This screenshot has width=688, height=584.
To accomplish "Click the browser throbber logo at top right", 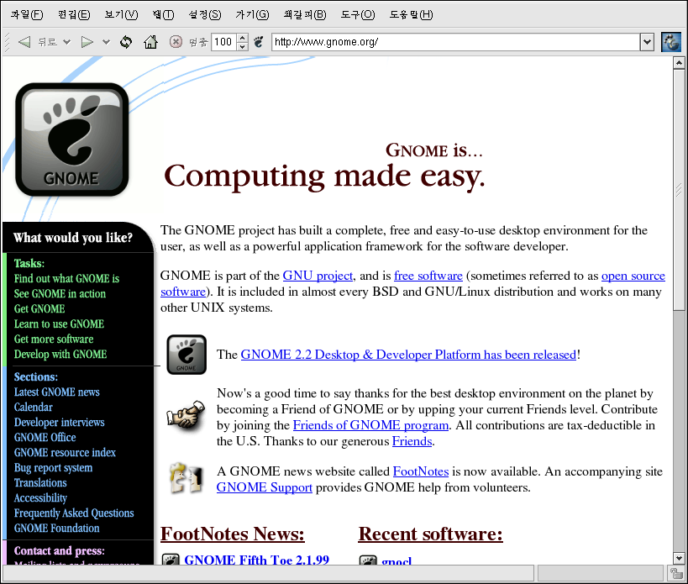I will (x=670, y=42).
